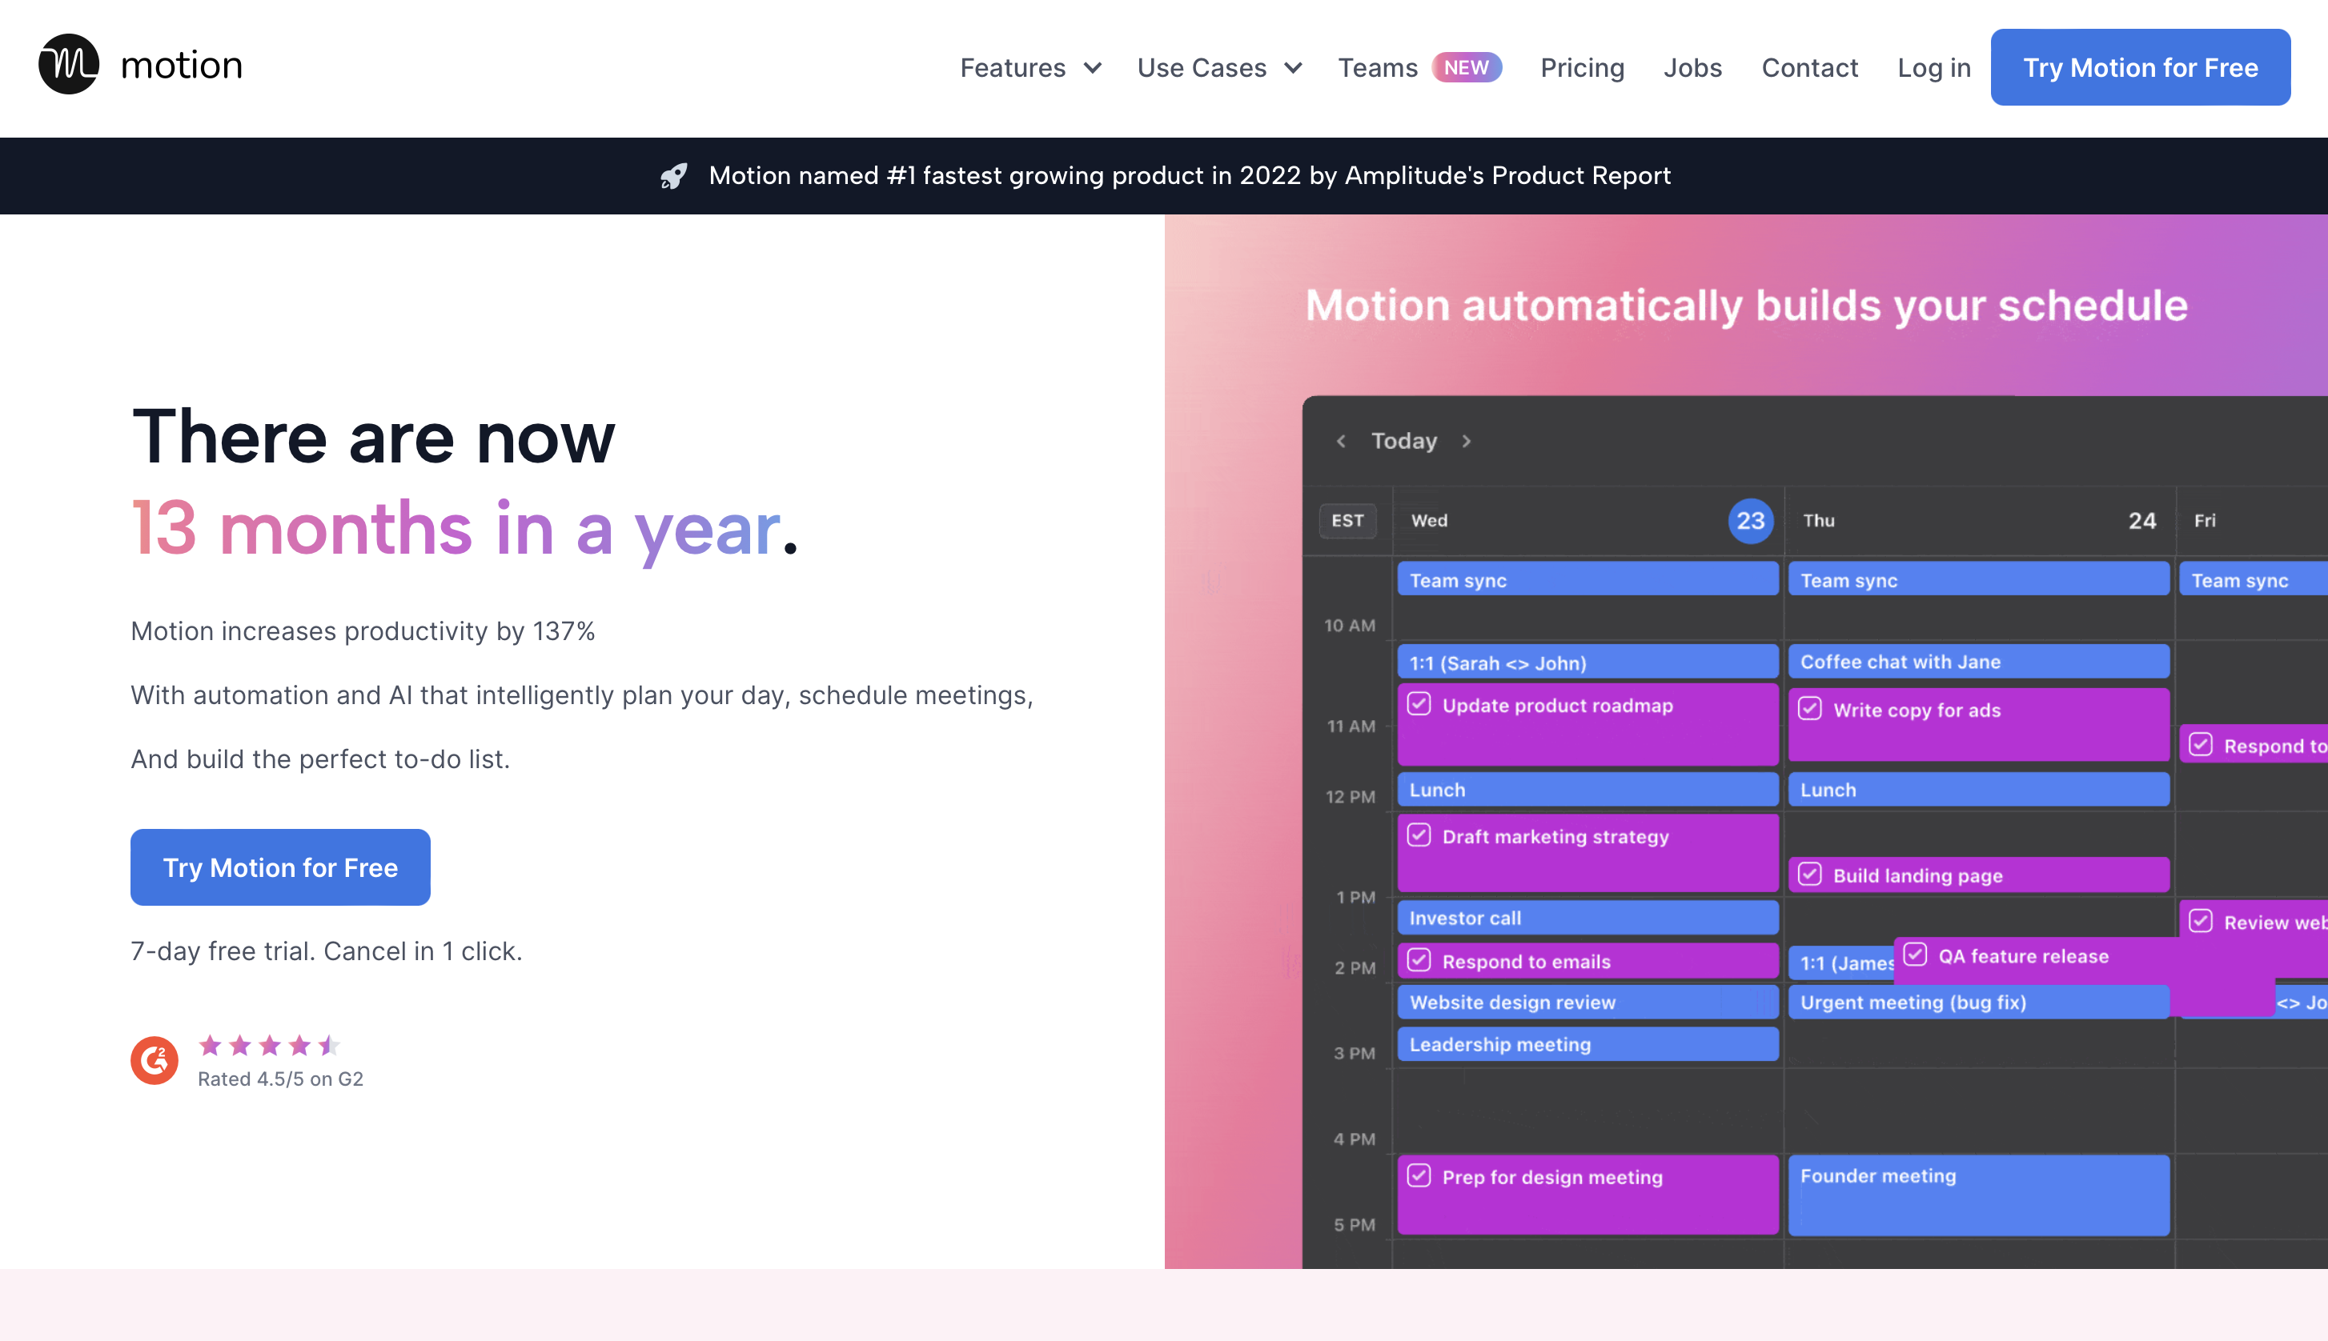Click the Log in button
Image resolution: width=2328 pixels, height=1341 pixels.
tap(1932, 66)
